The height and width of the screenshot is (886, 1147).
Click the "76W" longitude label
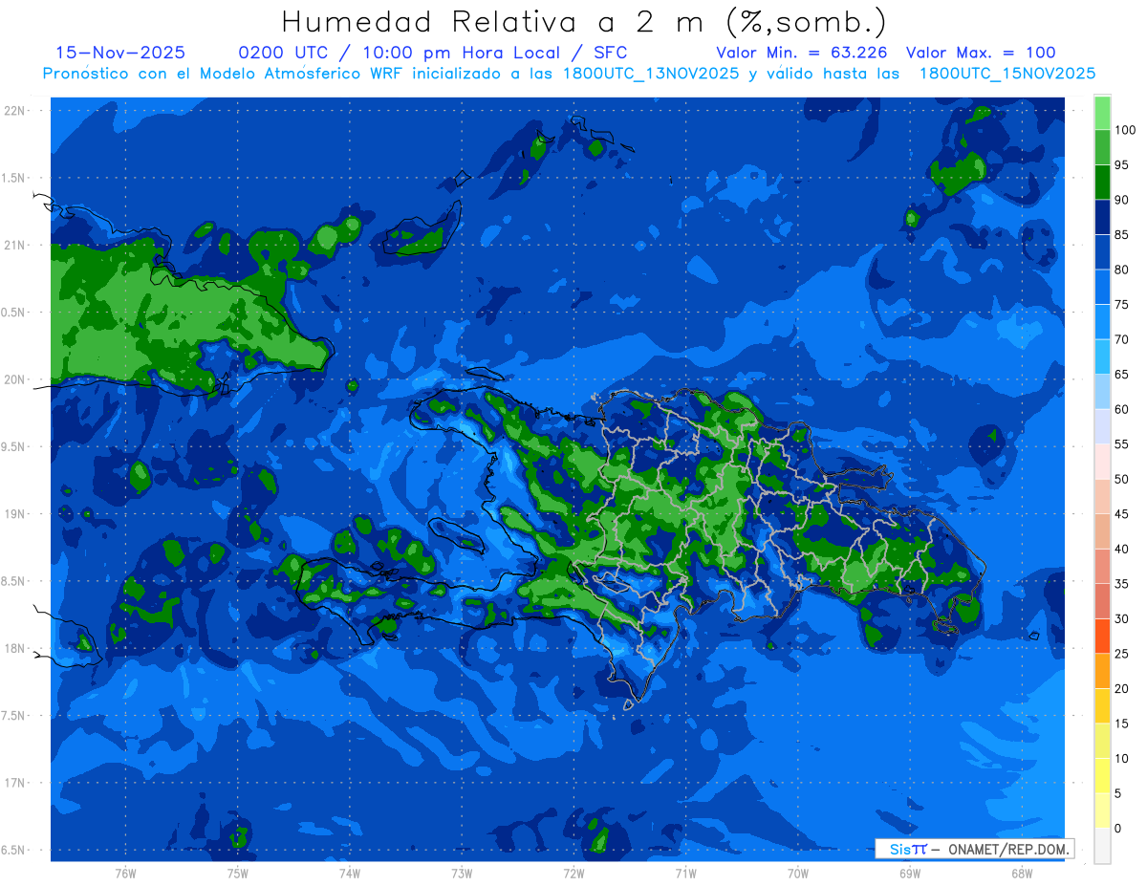coord(125,873)
